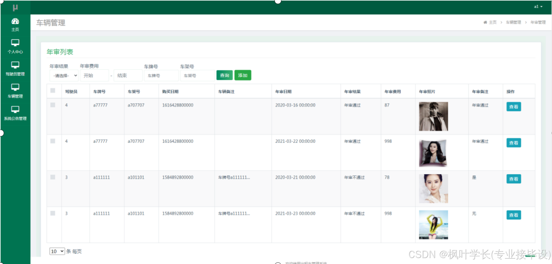Click the 车辆管理 breadcrumb link

click(513, 22)
